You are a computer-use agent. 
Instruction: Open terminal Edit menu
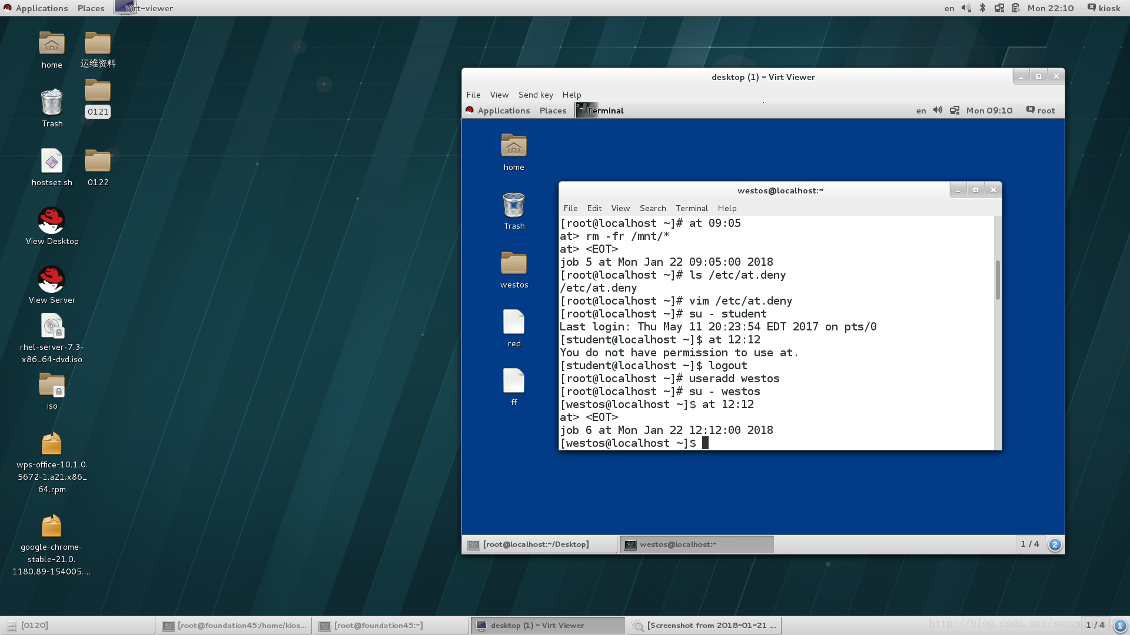click(x=594, y=208)
